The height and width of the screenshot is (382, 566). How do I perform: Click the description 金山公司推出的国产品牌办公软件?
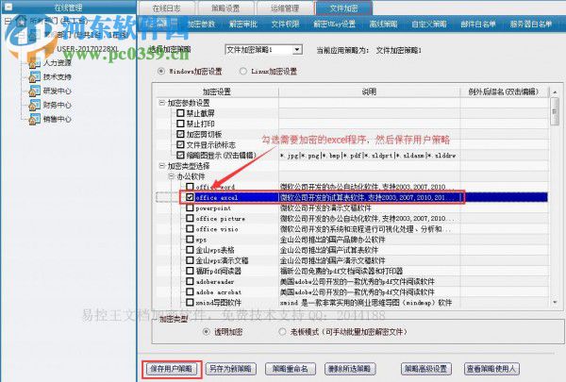click(332, 240)
